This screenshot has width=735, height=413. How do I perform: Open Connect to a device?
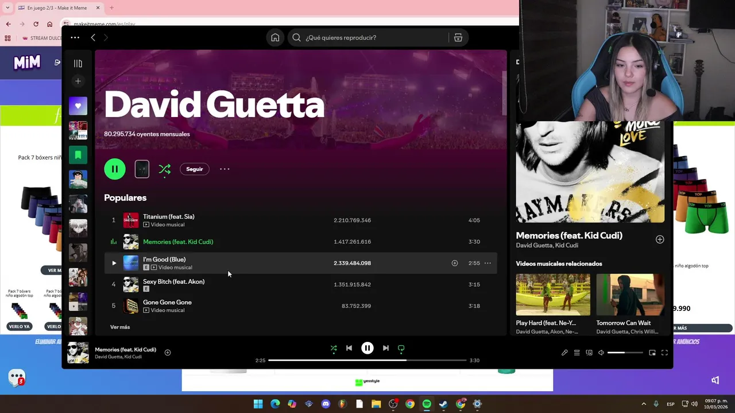pyautogui.click(x=589, y=353)
